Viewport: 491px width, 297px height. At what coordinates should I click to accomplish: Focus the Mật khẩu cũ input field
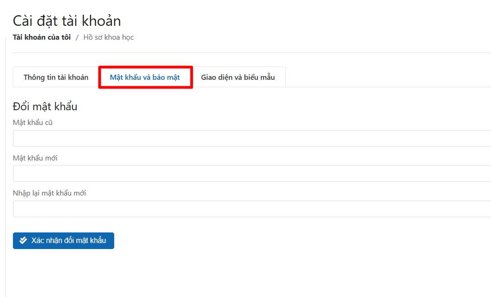(x=252, y=138)
